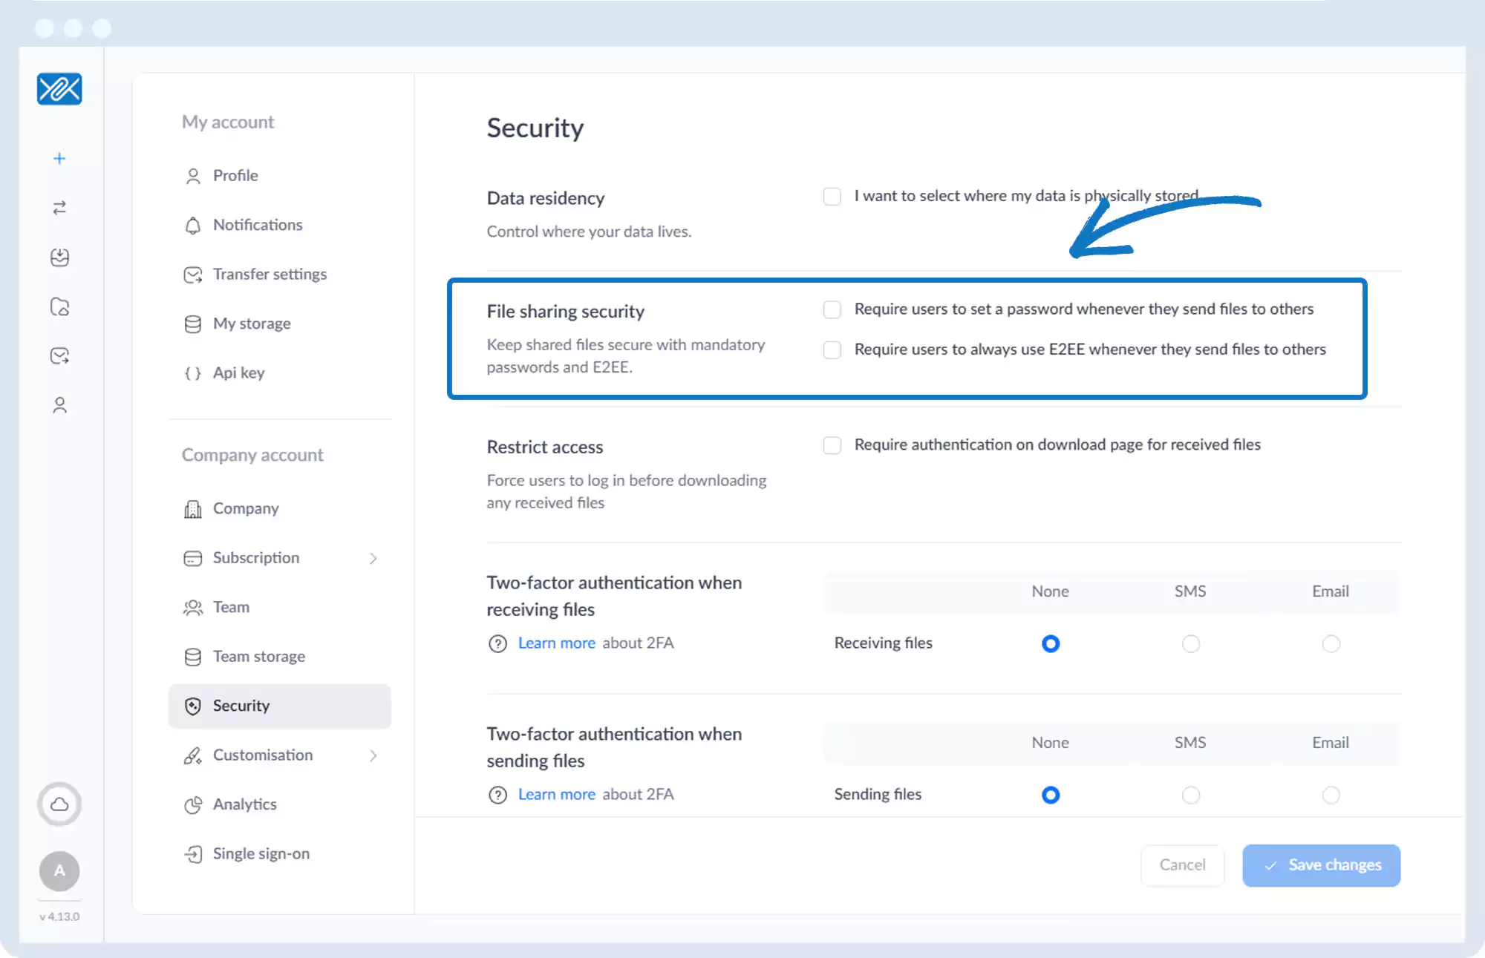Go to Single sign-on settings
The image size is (1485, 958).
point(261,853)
